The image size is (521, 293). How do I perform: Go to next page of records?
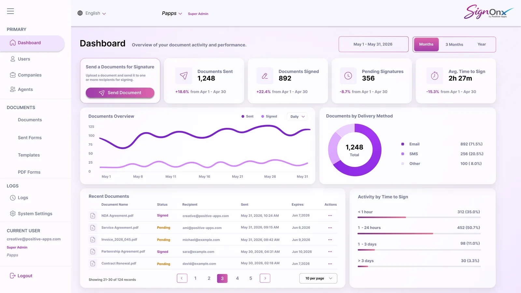[265, 278]
